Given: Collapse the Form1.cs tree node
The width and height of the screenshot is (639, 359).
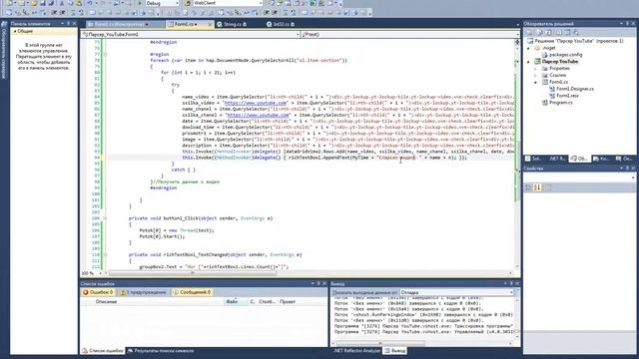Looking at the screenshot, I should 536,82.
